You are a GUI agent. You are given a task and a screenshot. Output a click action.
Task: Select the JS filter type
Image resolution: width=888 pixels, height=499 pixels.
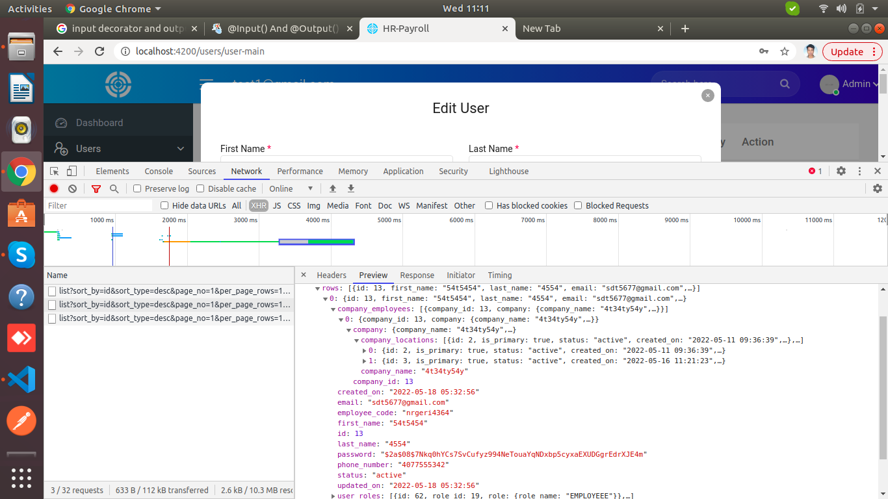(277, 205)
